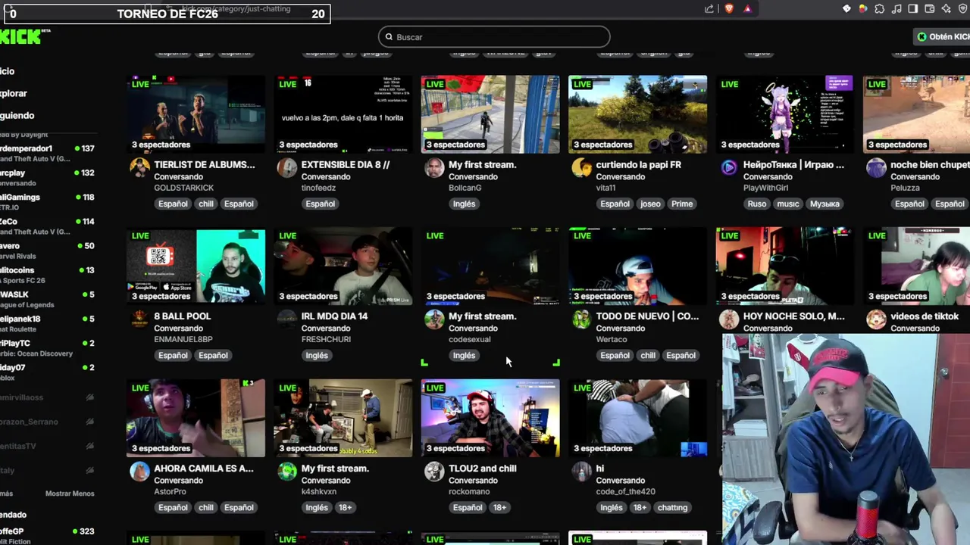Click music tag under PlayWithGirl stream
Image resolution: width=970 pixels, height=545 pixels.
click(788, 204)
